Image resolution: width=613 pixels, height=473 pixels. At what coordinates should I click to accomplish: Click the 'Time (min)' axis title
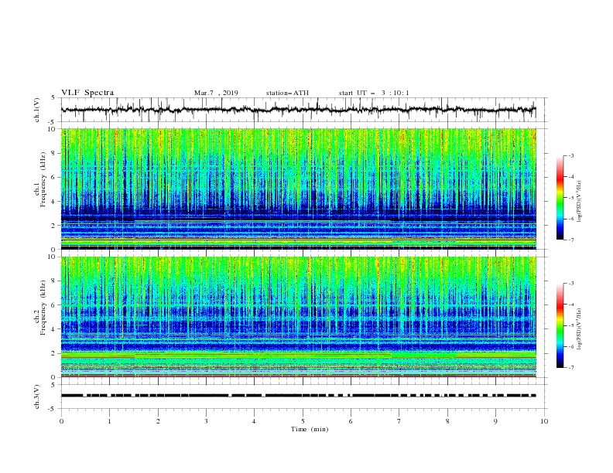click(x=310, y=429)
